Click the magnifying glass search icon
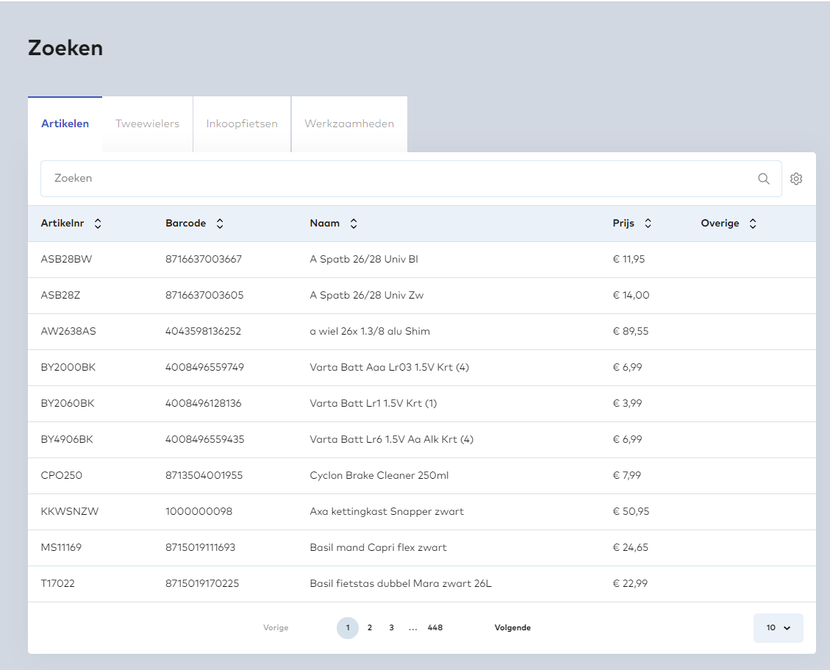 (x=764, y=179)
